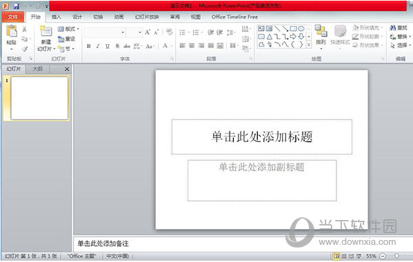The width and height of the screenshot is (413, 262).
Task: Select the Down Arrow block shape
Action: 301,36
